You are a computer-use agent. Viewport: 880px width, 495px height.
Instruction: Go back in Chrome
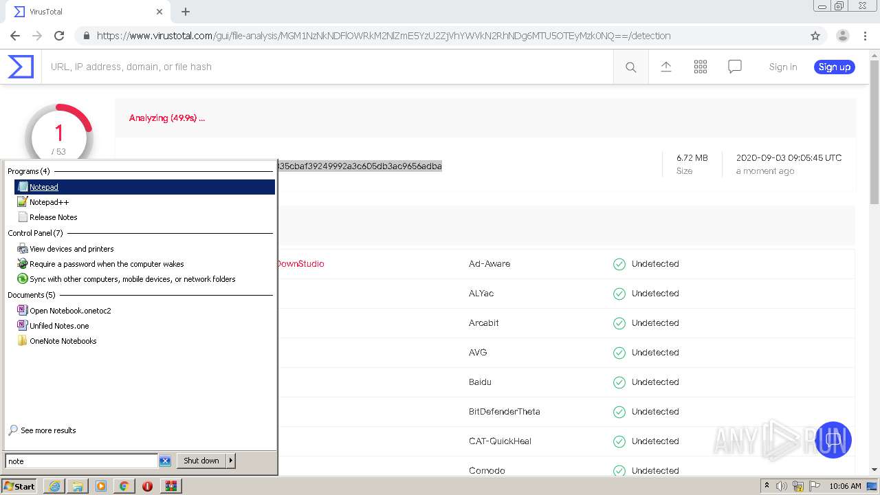coord(15,36)
